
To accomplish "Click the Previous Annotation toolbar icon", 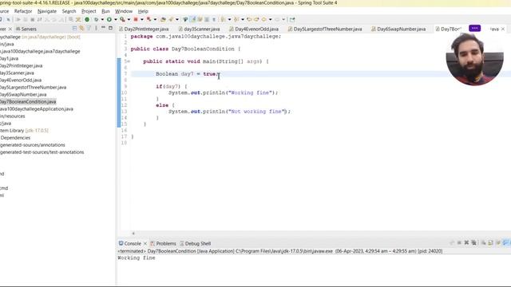I will (236, 19).
